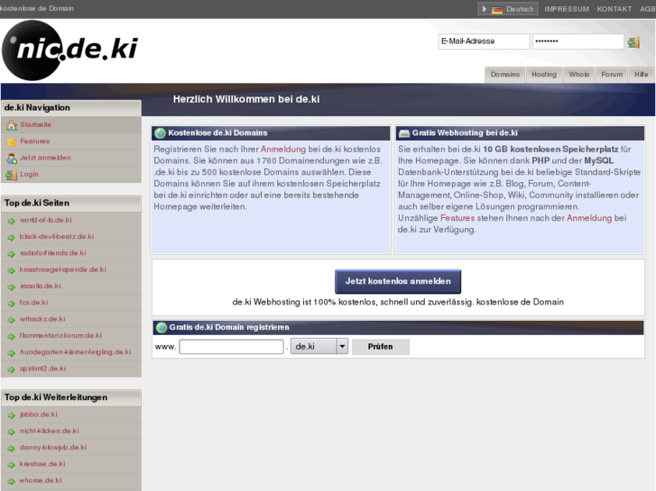Select the Whois tab
The image size is (656, 491).
click(578, 75)
